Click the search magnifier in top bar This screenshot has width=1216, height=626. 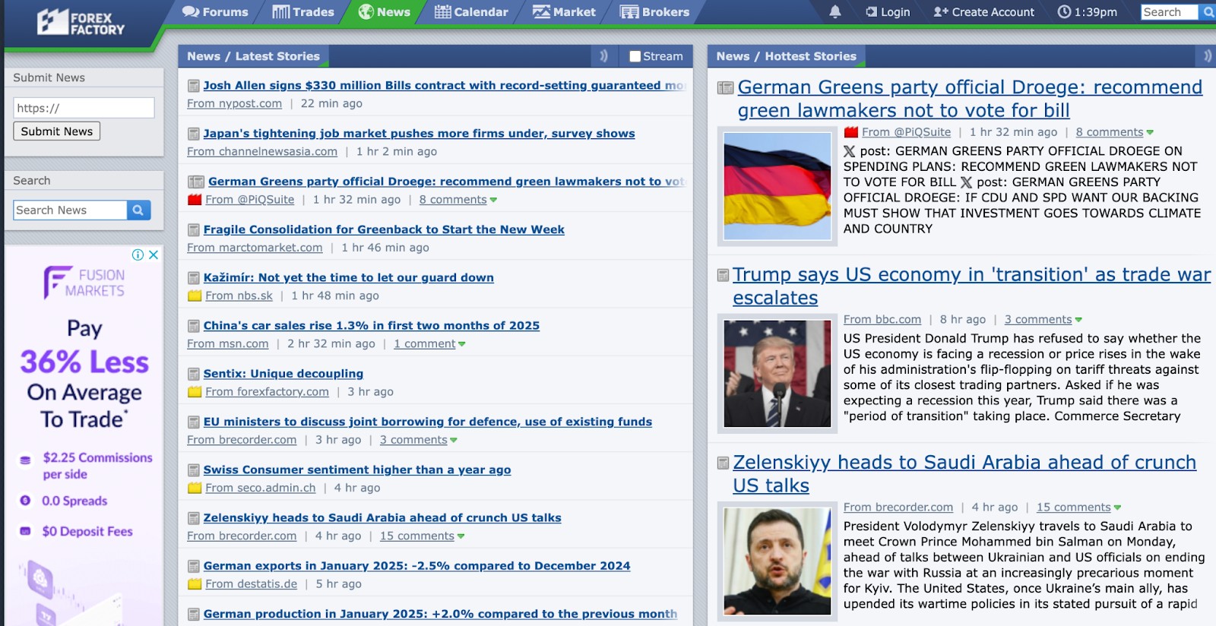pos(1208,11)
